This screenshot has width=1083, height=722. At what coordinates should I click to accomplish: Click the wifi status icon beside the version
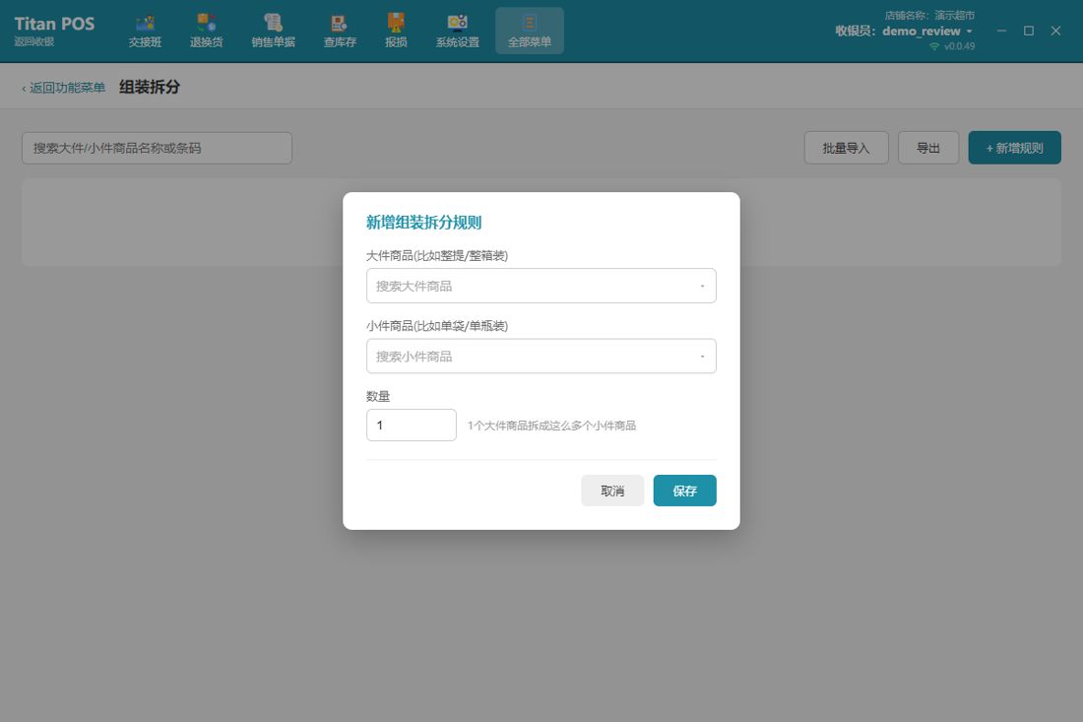click(x=934, y=46)
